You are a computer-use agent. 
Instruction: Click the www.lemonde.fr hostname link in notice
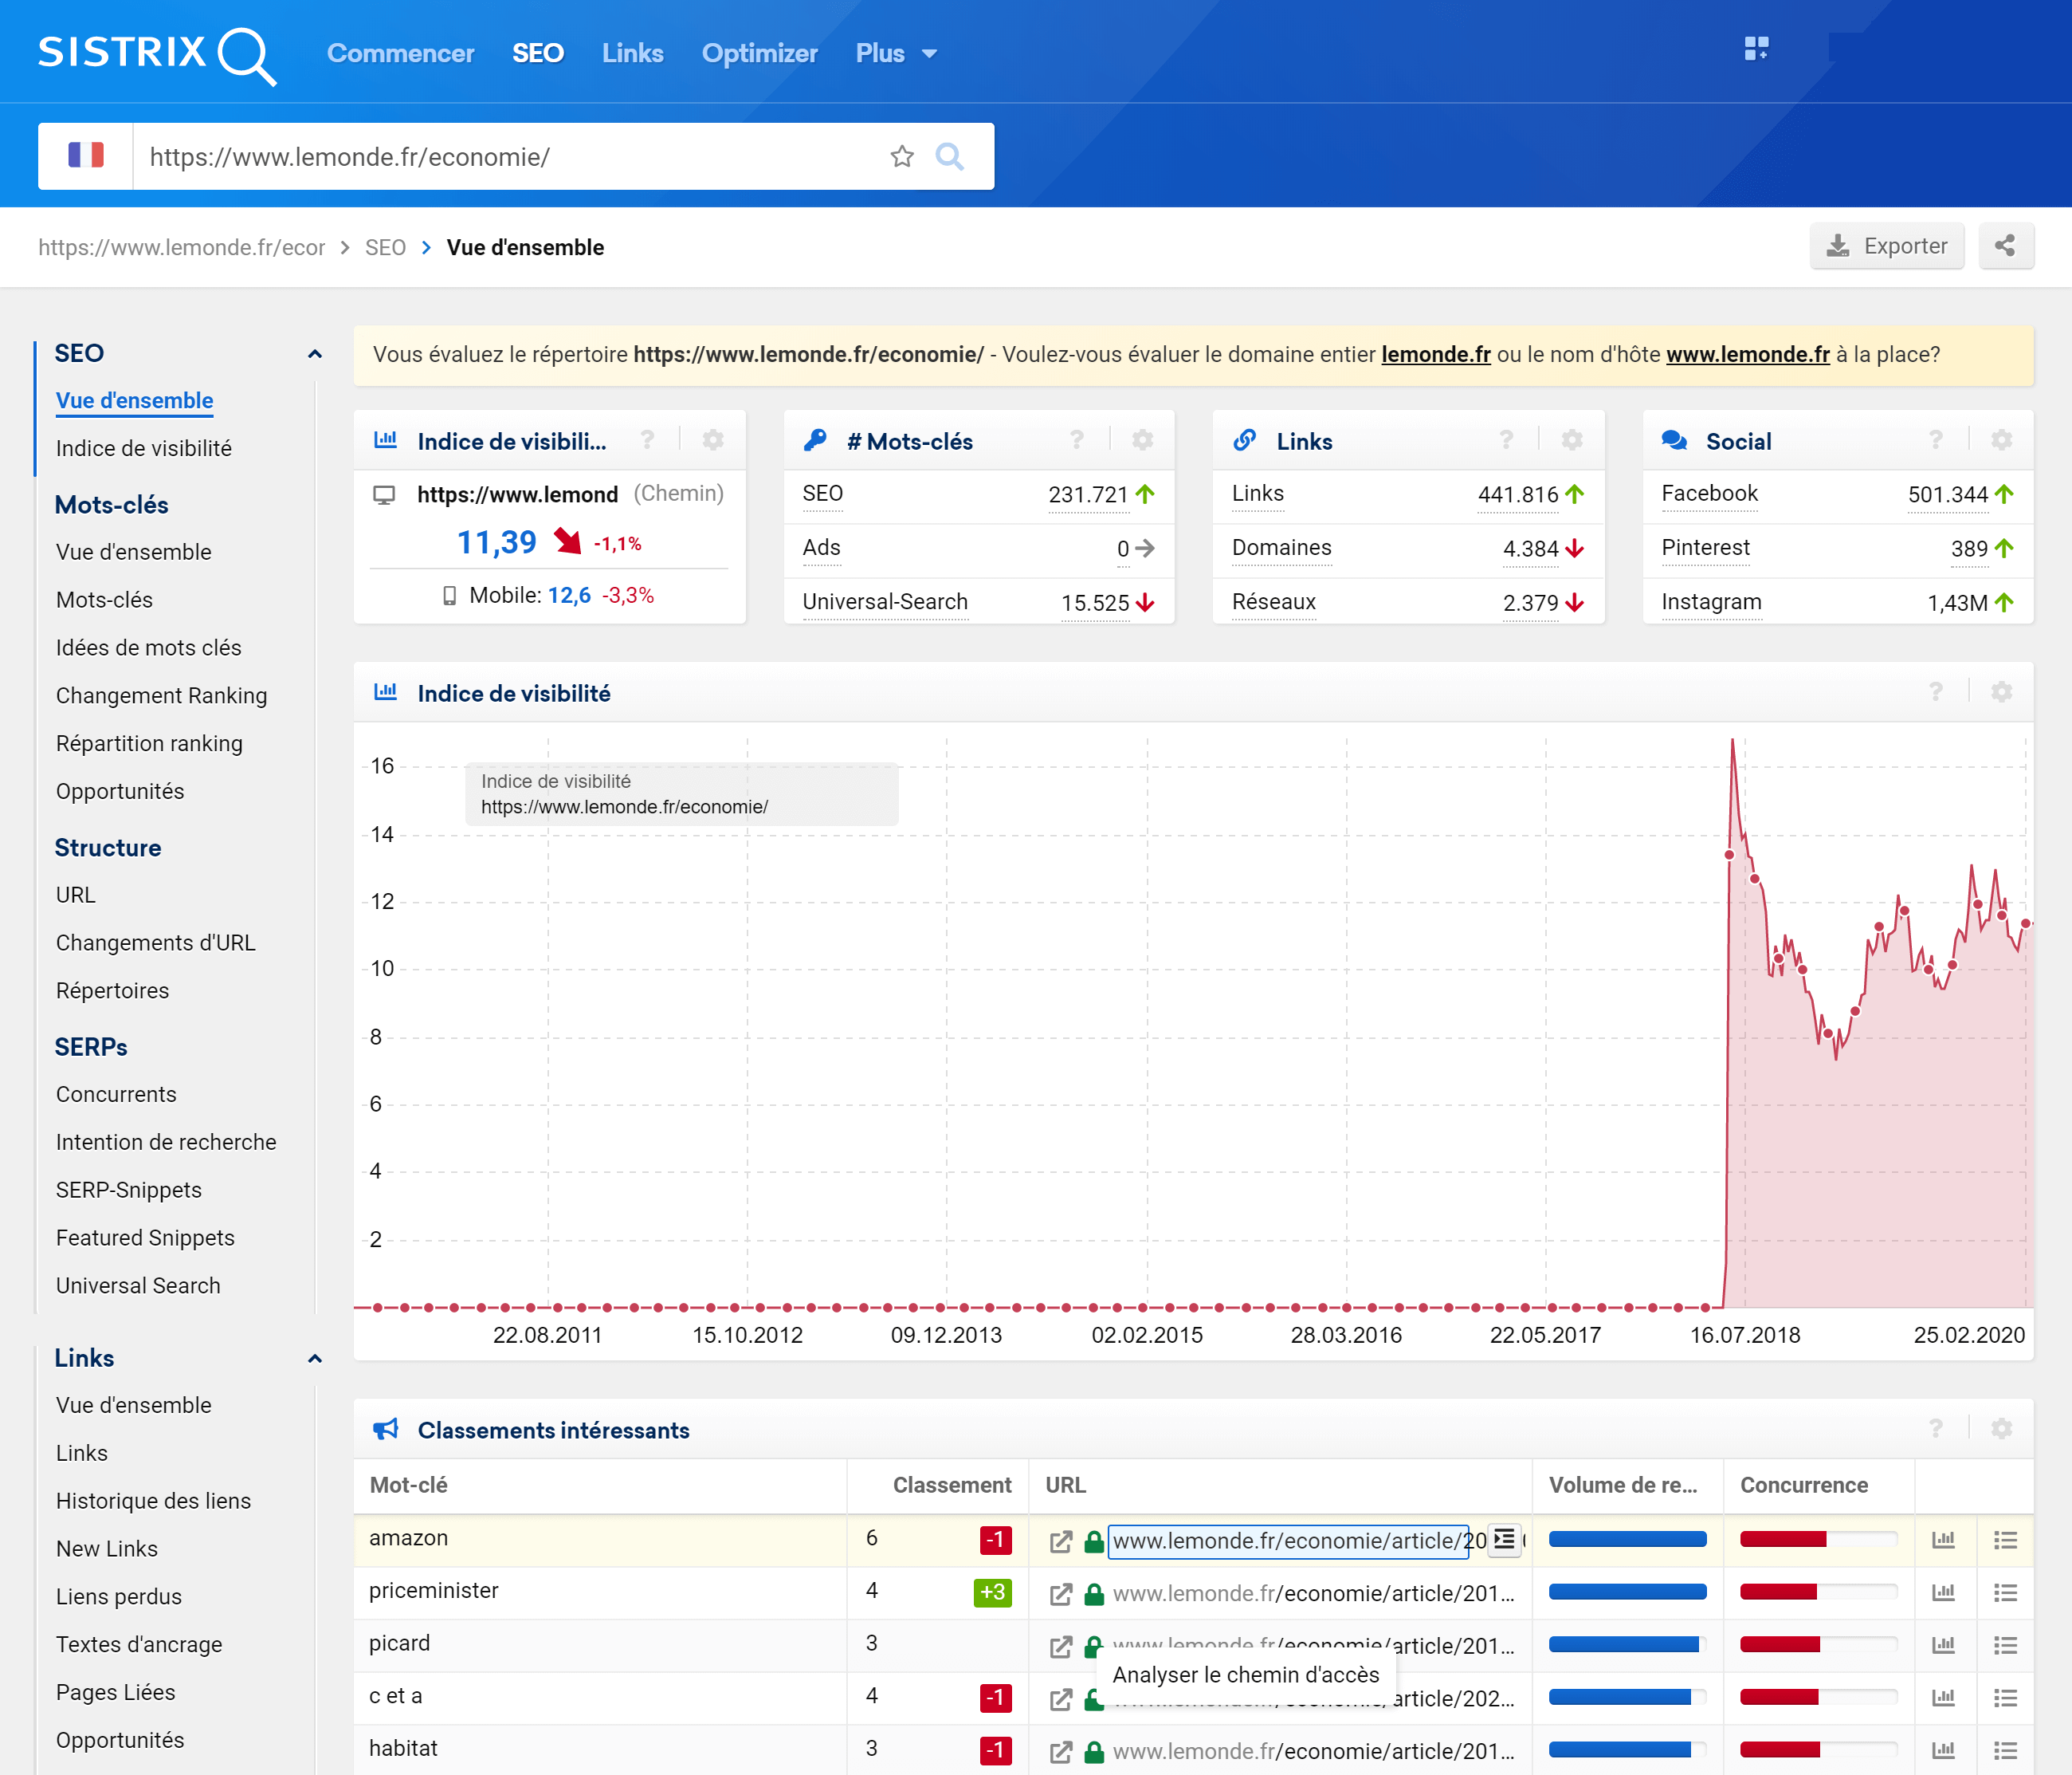[x=1748, y=354]
